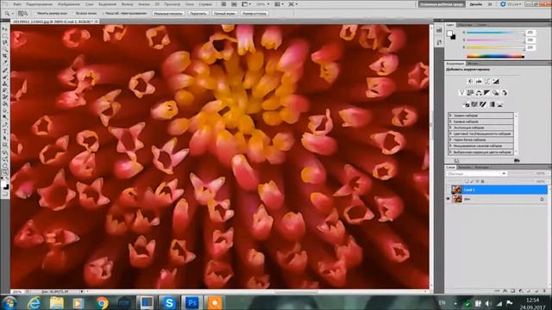The image size is (552, 310).
Task: Launch Mini Bridge from the application bar
Action: point(234,4)
